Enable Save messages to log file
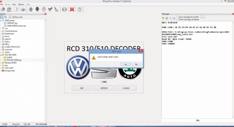 [x=178, y=17]
